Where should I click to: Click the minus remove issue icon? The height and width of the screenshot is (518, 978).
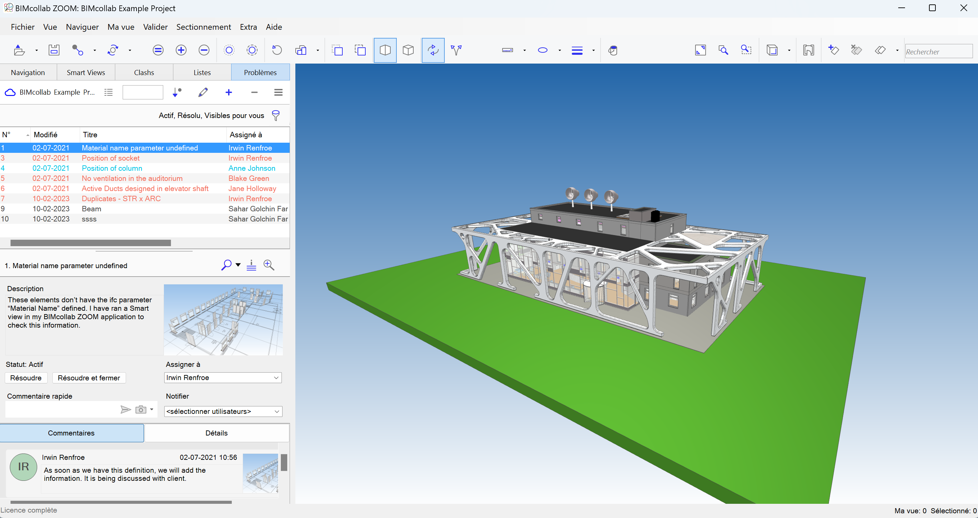pos(254,92)
